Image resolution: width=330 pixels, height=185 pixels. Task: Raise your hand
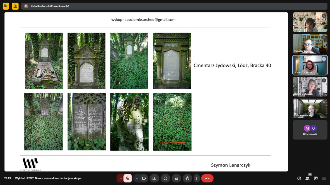[x=187, y=178]
